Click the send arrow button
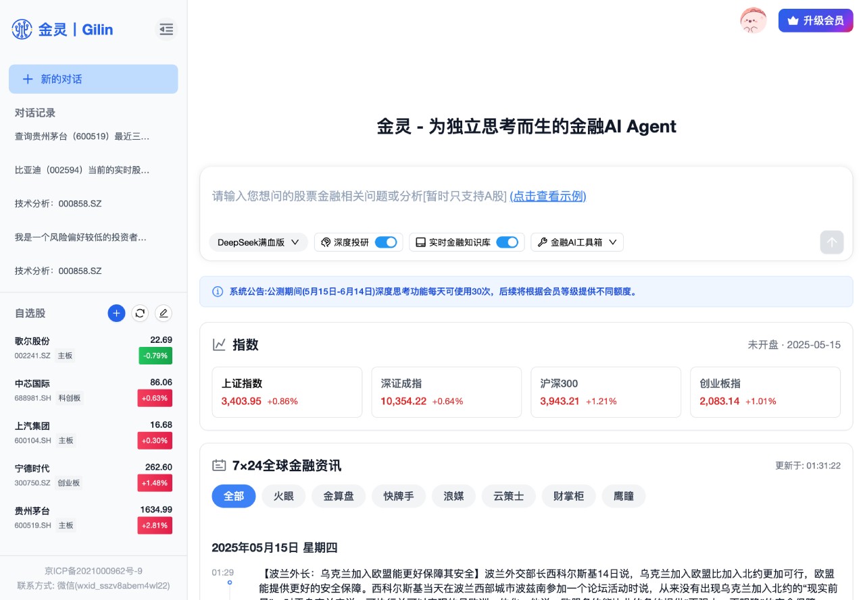The height and width of the screenshot is (600, 865). tap(831, 242)
